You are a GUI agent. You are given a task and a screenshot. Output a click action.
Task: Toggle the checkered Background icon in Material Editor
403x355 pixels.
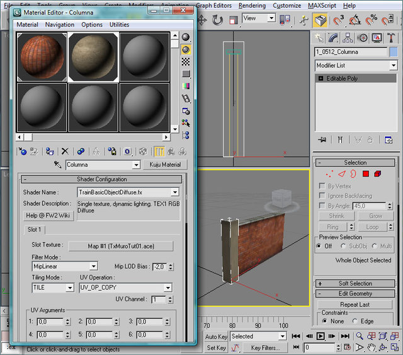186,62
